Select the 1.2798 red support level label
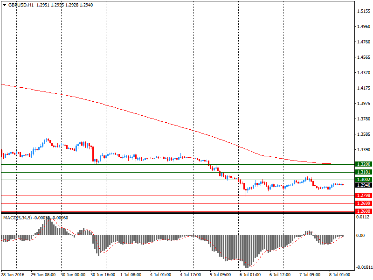 [364, 196]
